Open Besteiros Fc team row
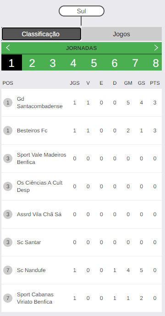165x316 pixels. 82,131
